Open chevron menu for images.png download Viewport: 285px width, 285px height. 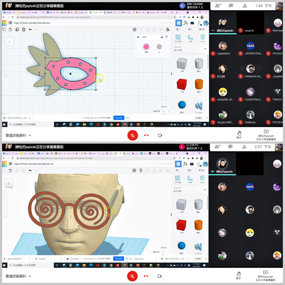click(156, 259)
